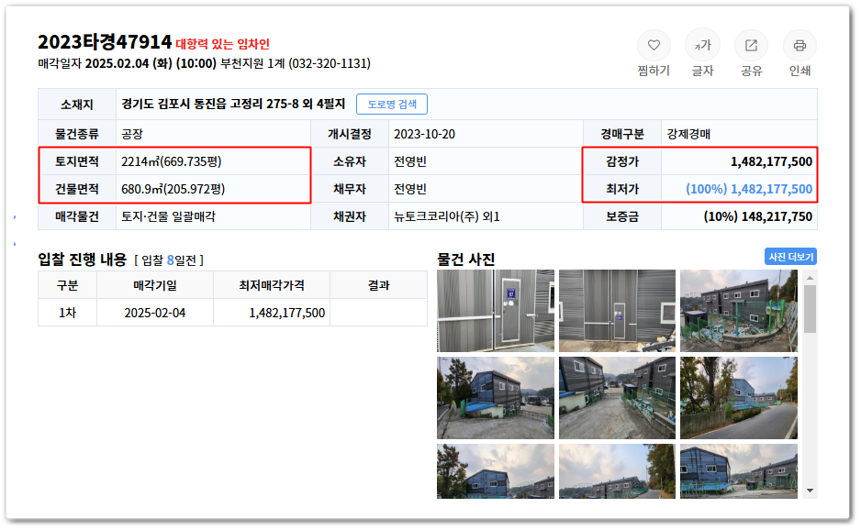Screen dimensions: 861x530
Task: Click the photo panel scrollbar thumb
Action: [x=810, y=309]
